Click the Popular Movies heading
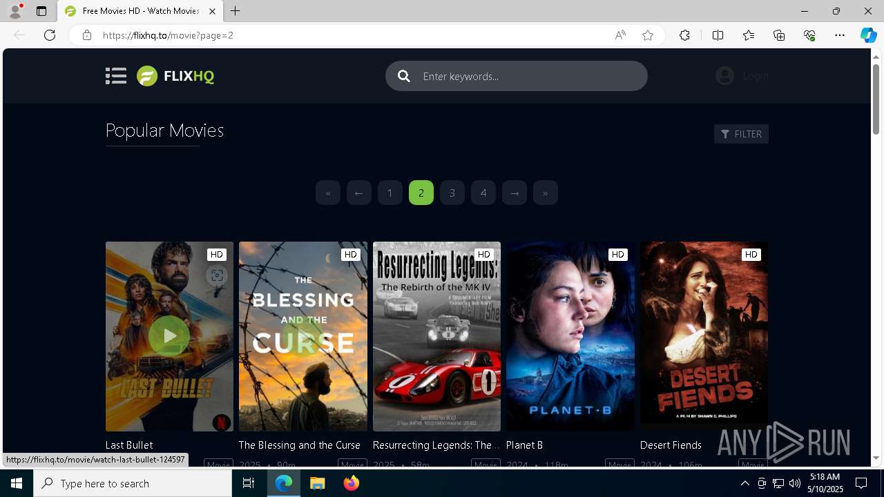Viewport: 884px width, 497px height. tap(164, 130)
